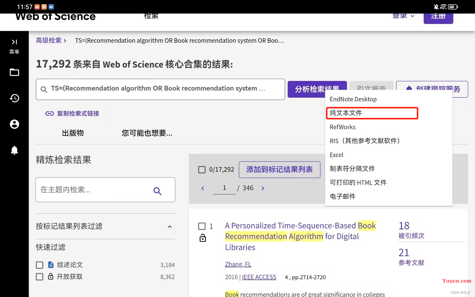Viewport: 475px width, 297px height.
Task: Click 创建跟踪服务 button
Action: pyautogui.click(x=432, y=89)
